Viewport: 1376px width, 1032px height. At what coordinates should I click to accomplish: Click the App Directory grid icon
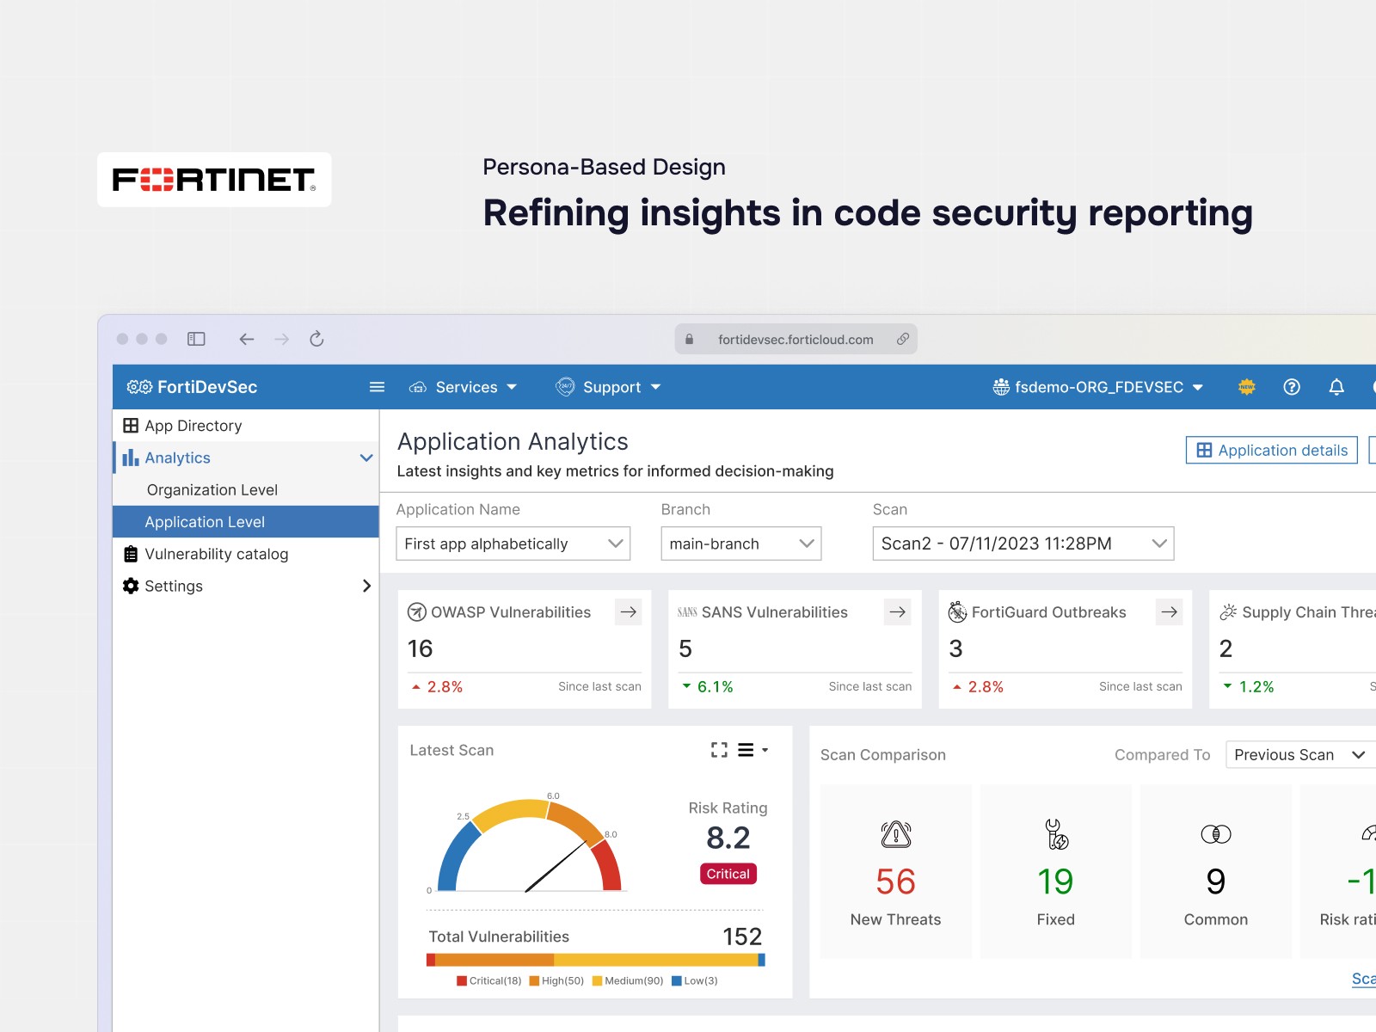coord(131,426)
